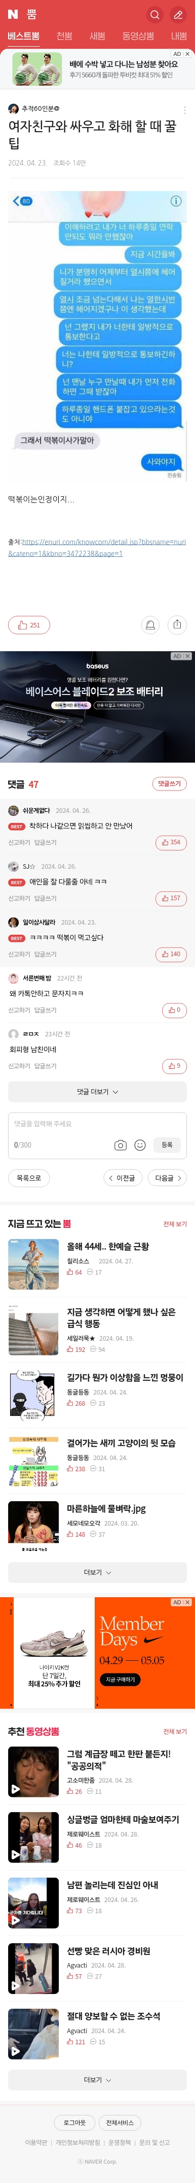The width and height of the screenshot is (195, 2183).
Task: Expand more comments with 댓글 더보기
Action: click(97, 1091)
